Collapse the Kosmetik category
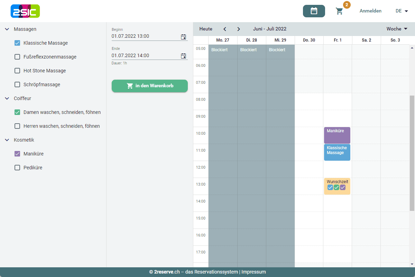The width and height of the screenshot is (415, 277). click(7, 140)
